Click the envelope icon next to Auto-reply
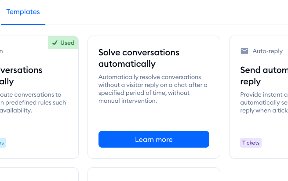Viewport: 288px width, 181px height. click(x=244, y=51)
